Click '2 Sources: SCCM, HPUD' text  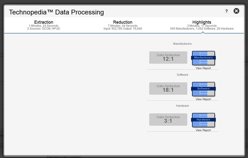coord(43,29)
